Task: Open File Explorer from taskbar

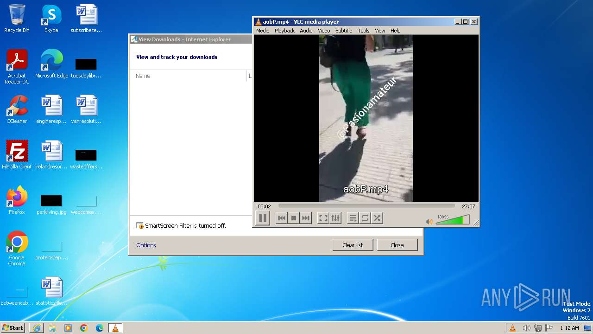Action: coord(52,328)
